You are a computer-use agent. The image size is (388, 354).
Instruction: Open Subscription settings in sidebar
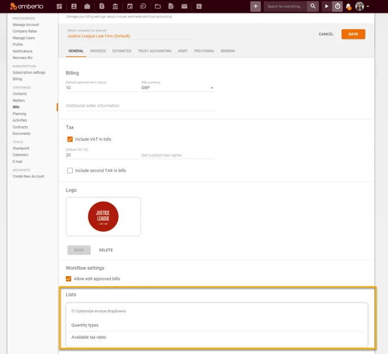coord(29,73)
